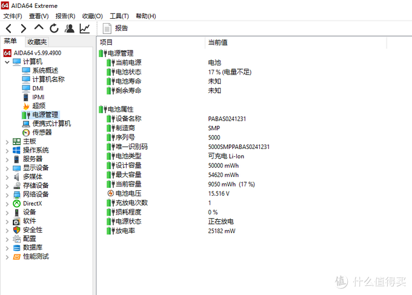The image size is (412, 295).
Task: Open the chart graph toolbar icon
Action: pyautogui.click(x=85, y=28)
